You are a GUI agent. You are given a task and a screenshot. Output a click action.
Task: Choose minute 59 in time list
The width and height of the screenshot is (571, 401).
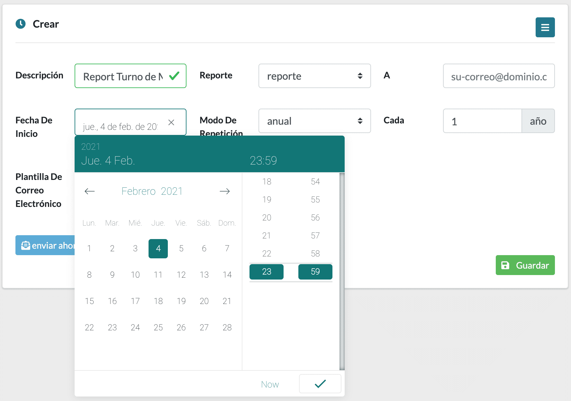coord(315,272)
